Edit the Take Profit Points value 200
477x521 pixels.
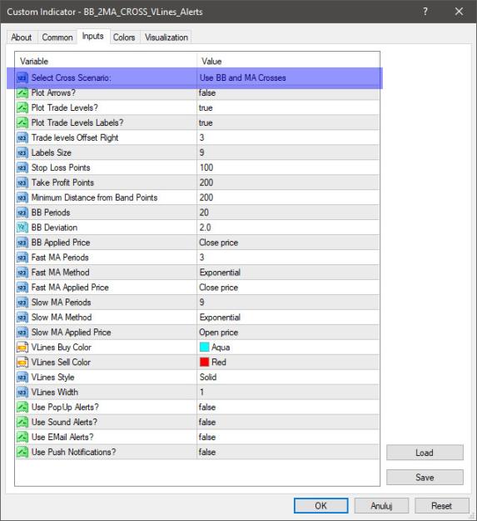tap(288, 183)
